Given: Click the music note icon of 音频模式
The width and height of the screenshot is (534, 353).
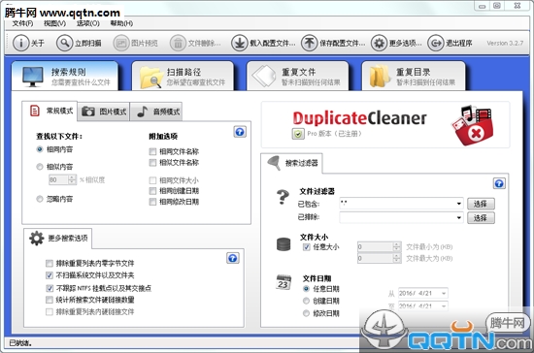Looking at the screenshot, I should click(143, 112).
